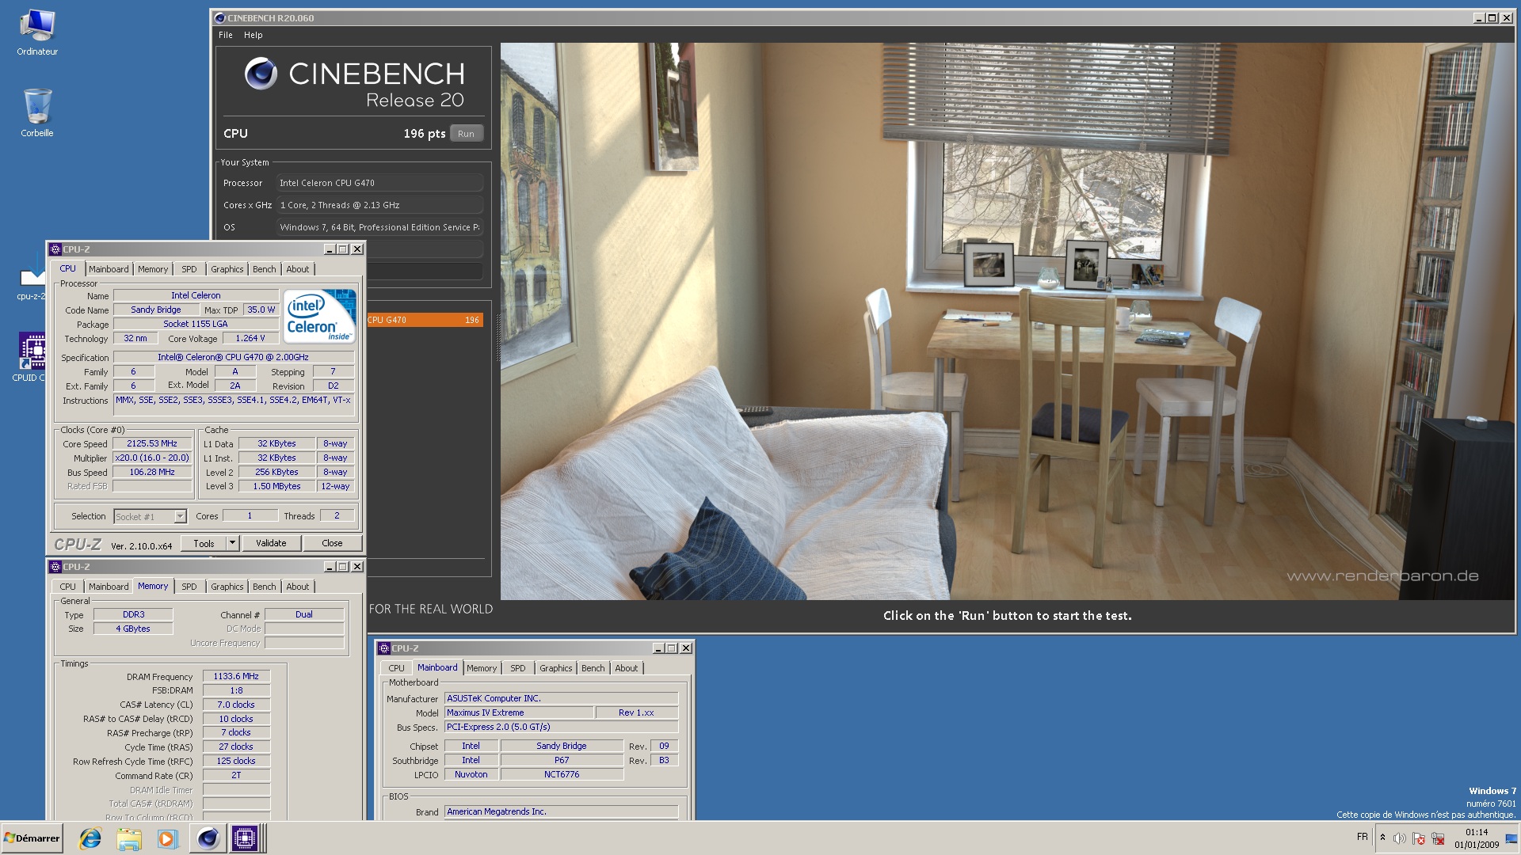Run the Cinebench CPU test
This screenshot has width=1521, height=855.
click(x=466, y=134)
